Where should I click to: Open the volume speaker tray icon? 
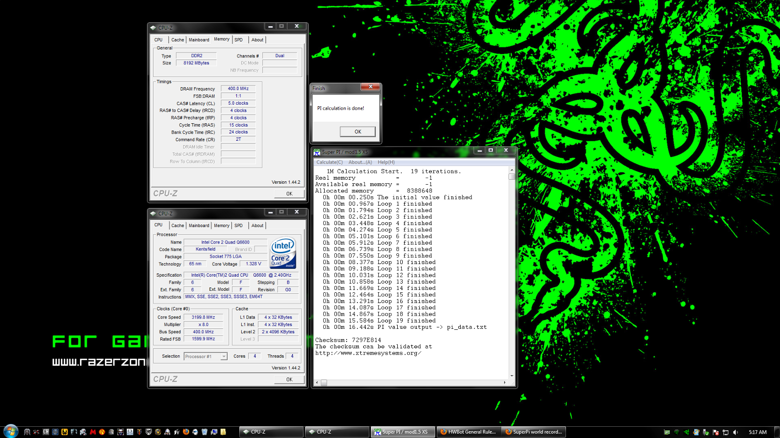tap(736, 432)
